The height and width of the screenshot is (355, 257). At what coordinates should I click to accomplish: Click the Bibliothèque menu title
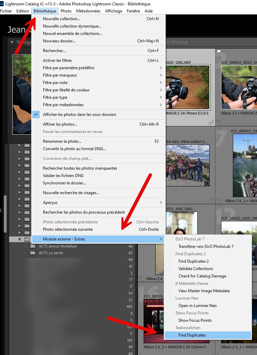(x=45, y=11)
